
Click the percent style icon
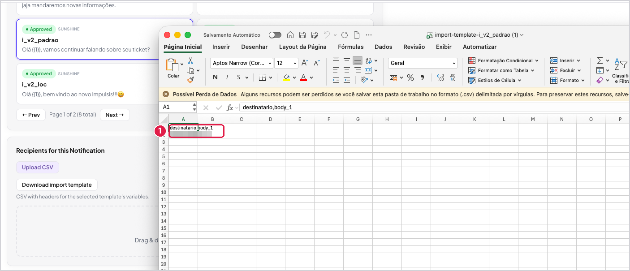tap(410, 77)
